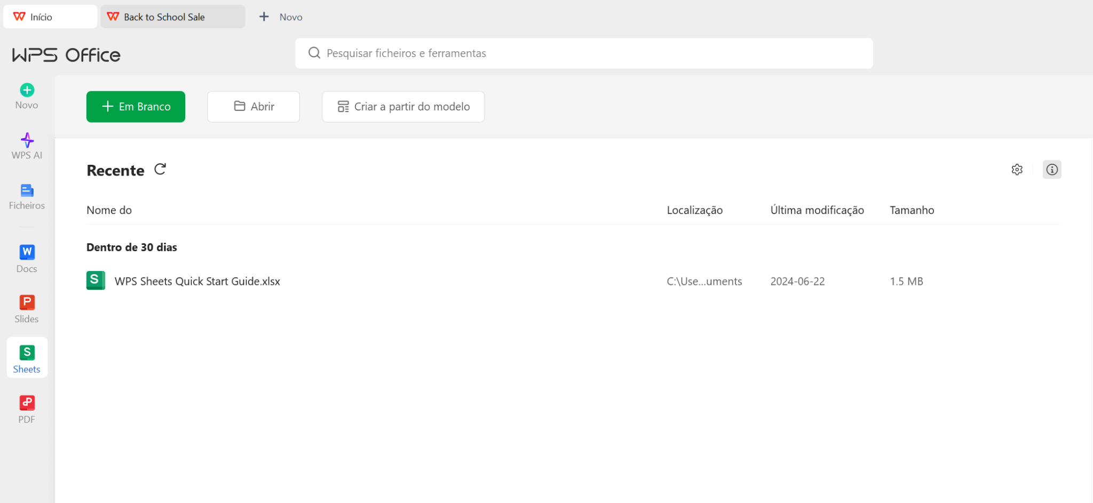
Task: Toggle the file info panel icon
Action: 1051,170
